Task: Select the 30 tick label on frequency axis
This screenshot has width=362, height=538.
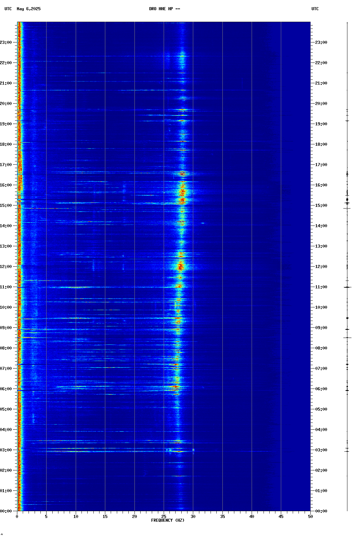Action: coord(193,517)
